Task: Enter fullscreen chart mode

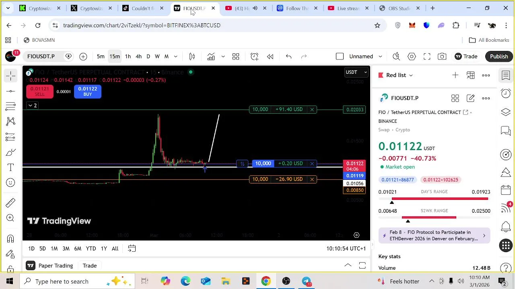Action: pos(427,57)
